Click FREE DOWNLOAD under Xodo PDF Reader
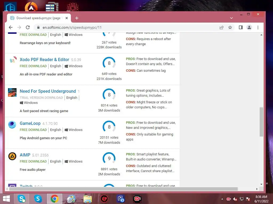The image size is (273, 204). coord(33,66)
